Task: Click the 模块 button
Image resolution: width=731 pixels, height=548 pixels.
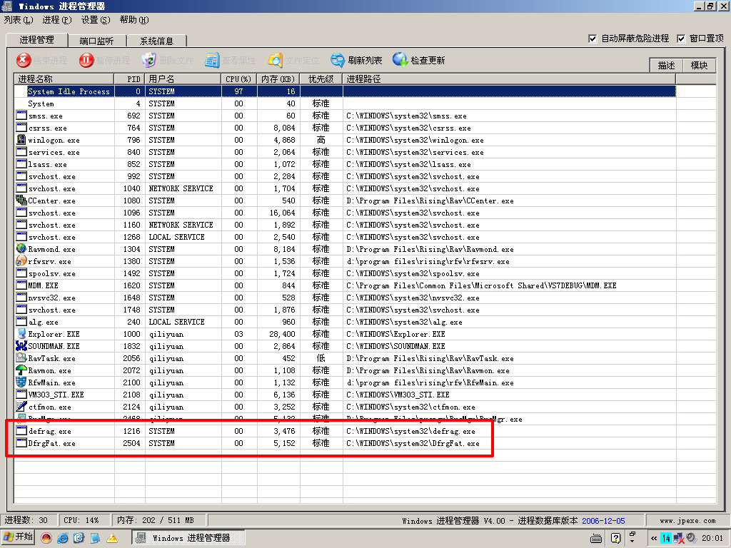Action: 699,65
